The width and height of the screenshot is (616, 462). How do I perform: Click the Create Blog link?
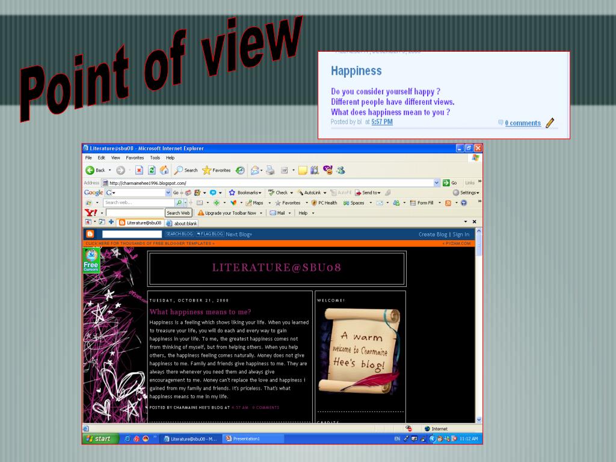(433, 234)
